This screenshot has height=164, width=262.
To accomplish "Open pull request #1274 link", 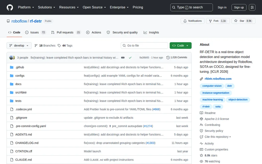I will [x=148, y=126].
